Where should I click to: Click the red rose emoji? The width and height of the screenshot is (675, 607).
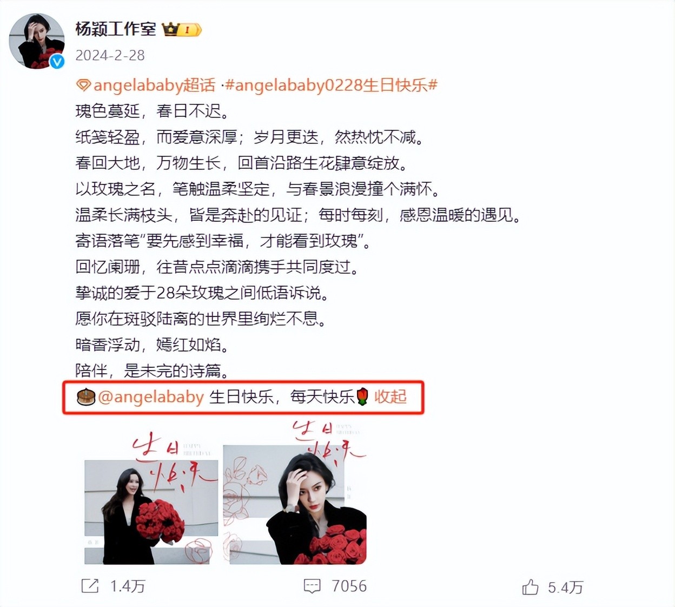[x=362, y=397]
